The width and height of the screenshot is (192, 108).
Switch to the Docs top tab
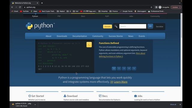(x=83, y=16)
